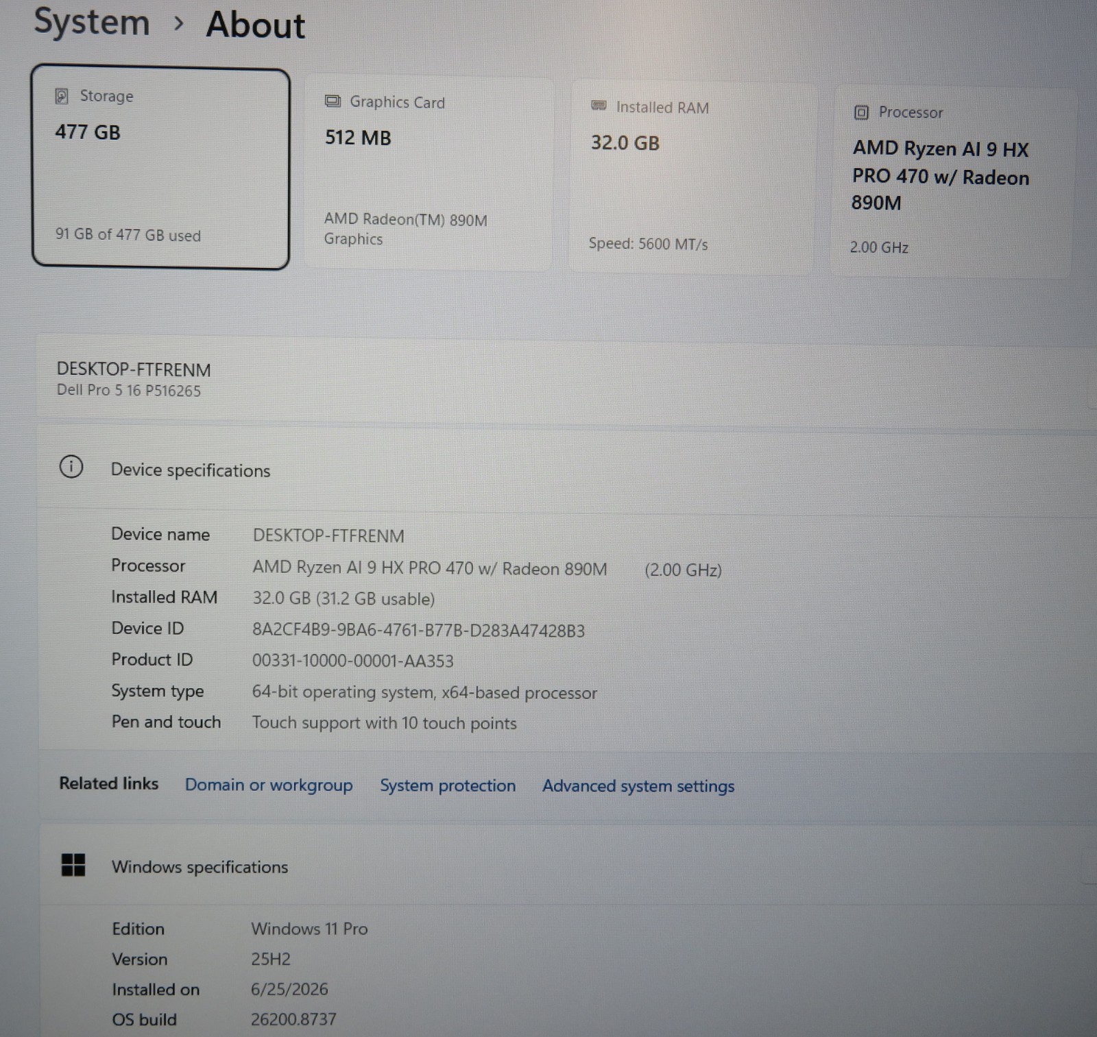Click the Windows logo icon beside Windows specifications
The image size is (1097, 1037).
73,865
